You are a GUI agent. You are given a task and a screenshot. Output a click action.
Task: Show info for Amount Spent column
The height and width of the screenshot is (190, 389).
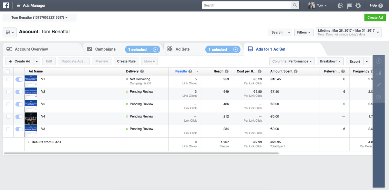click(296, 71)
